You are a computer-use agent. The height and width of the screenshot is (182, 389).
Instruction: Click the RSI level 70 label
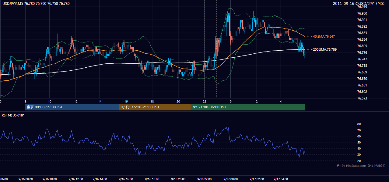359,130
